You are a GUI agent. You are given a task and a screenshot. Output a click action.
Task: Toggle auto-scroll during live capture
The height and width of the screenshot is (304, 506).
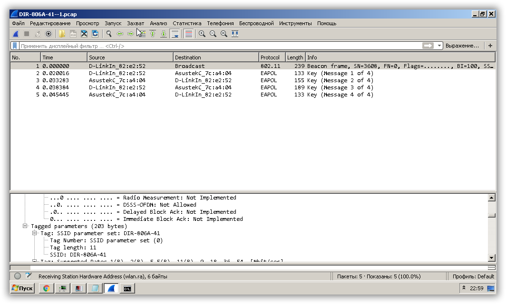pyautogui.click(x=175, y=34)
